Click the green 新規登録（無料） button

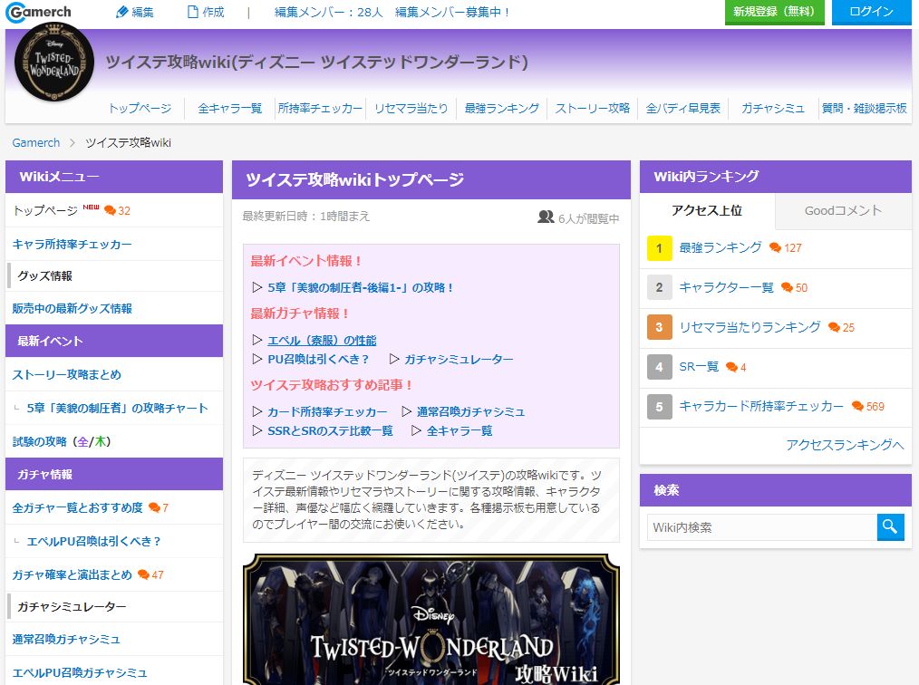click(x=774, y=12)
